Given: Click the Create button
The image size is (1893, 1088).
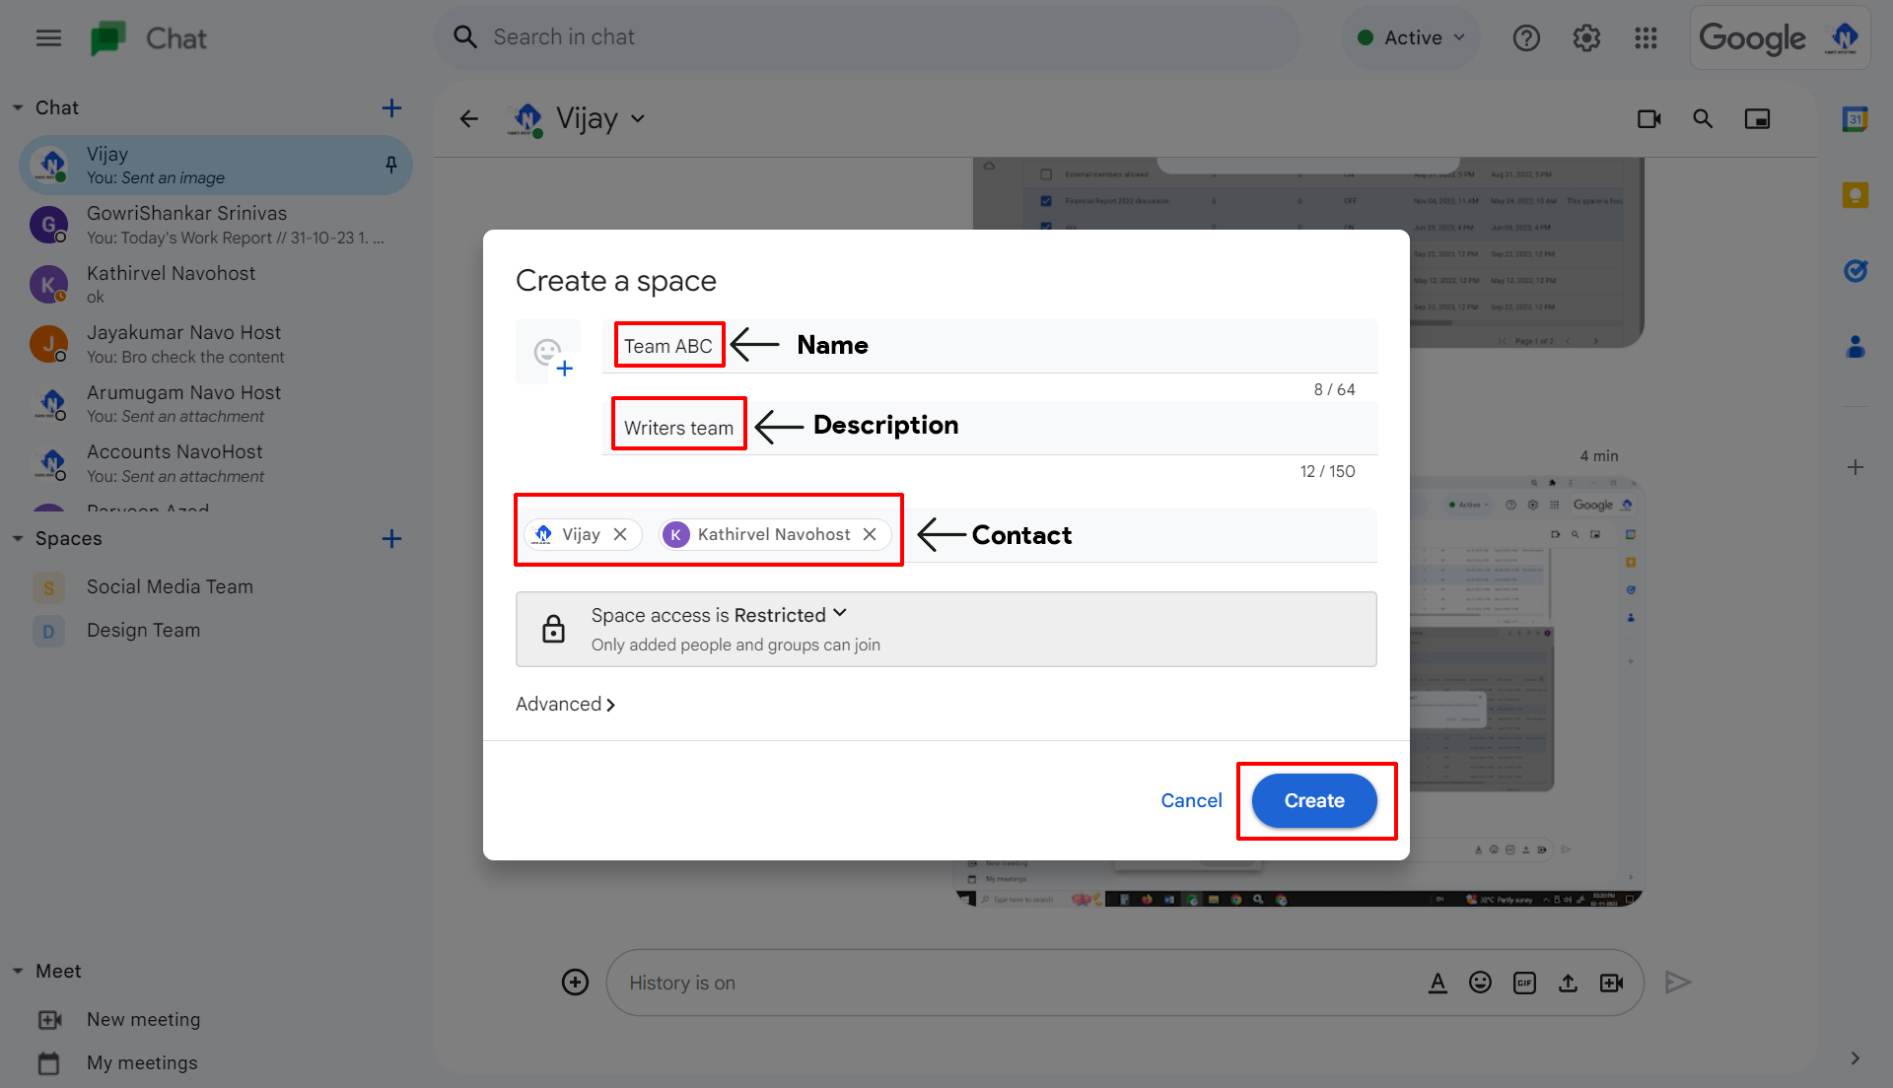Looking at the screenshot, I should 1313,801.
